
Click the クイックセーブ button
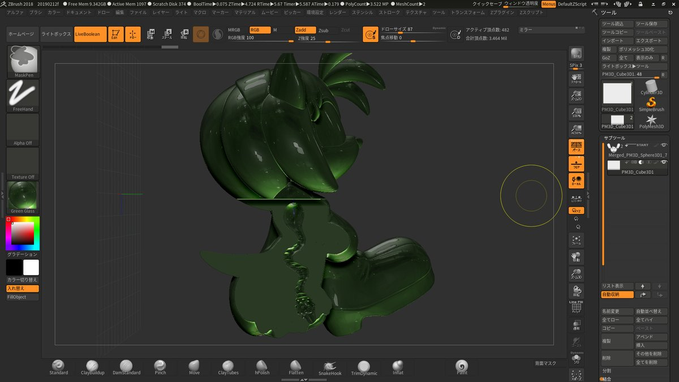[487, 4]
